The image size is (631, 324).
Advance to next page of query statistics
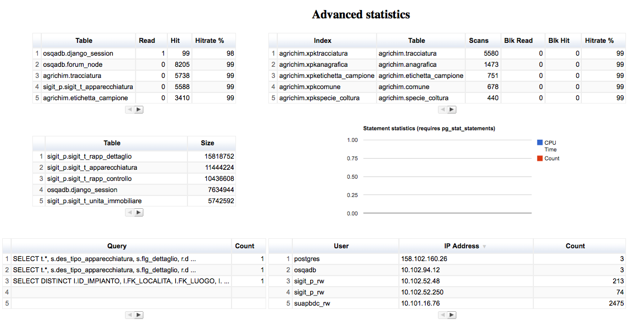[138, 315]
